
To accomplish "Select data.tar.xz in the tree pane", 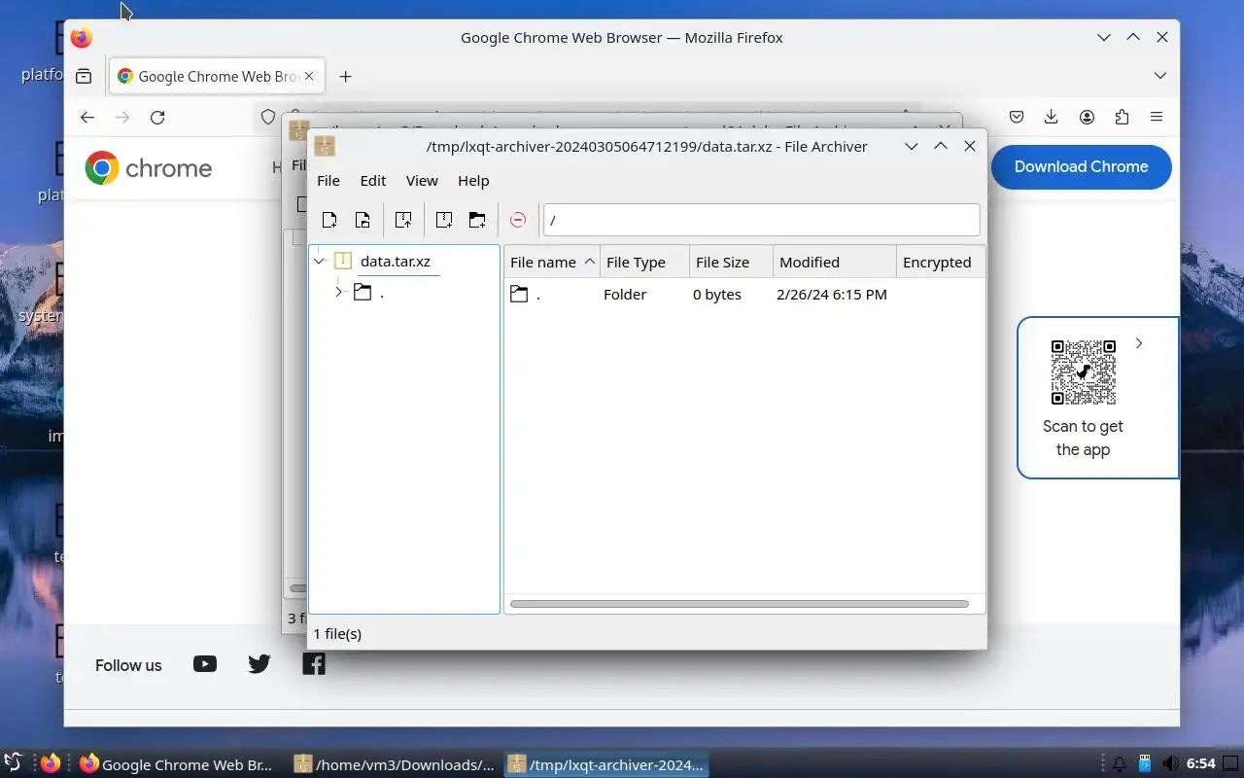I will (395, 261).
